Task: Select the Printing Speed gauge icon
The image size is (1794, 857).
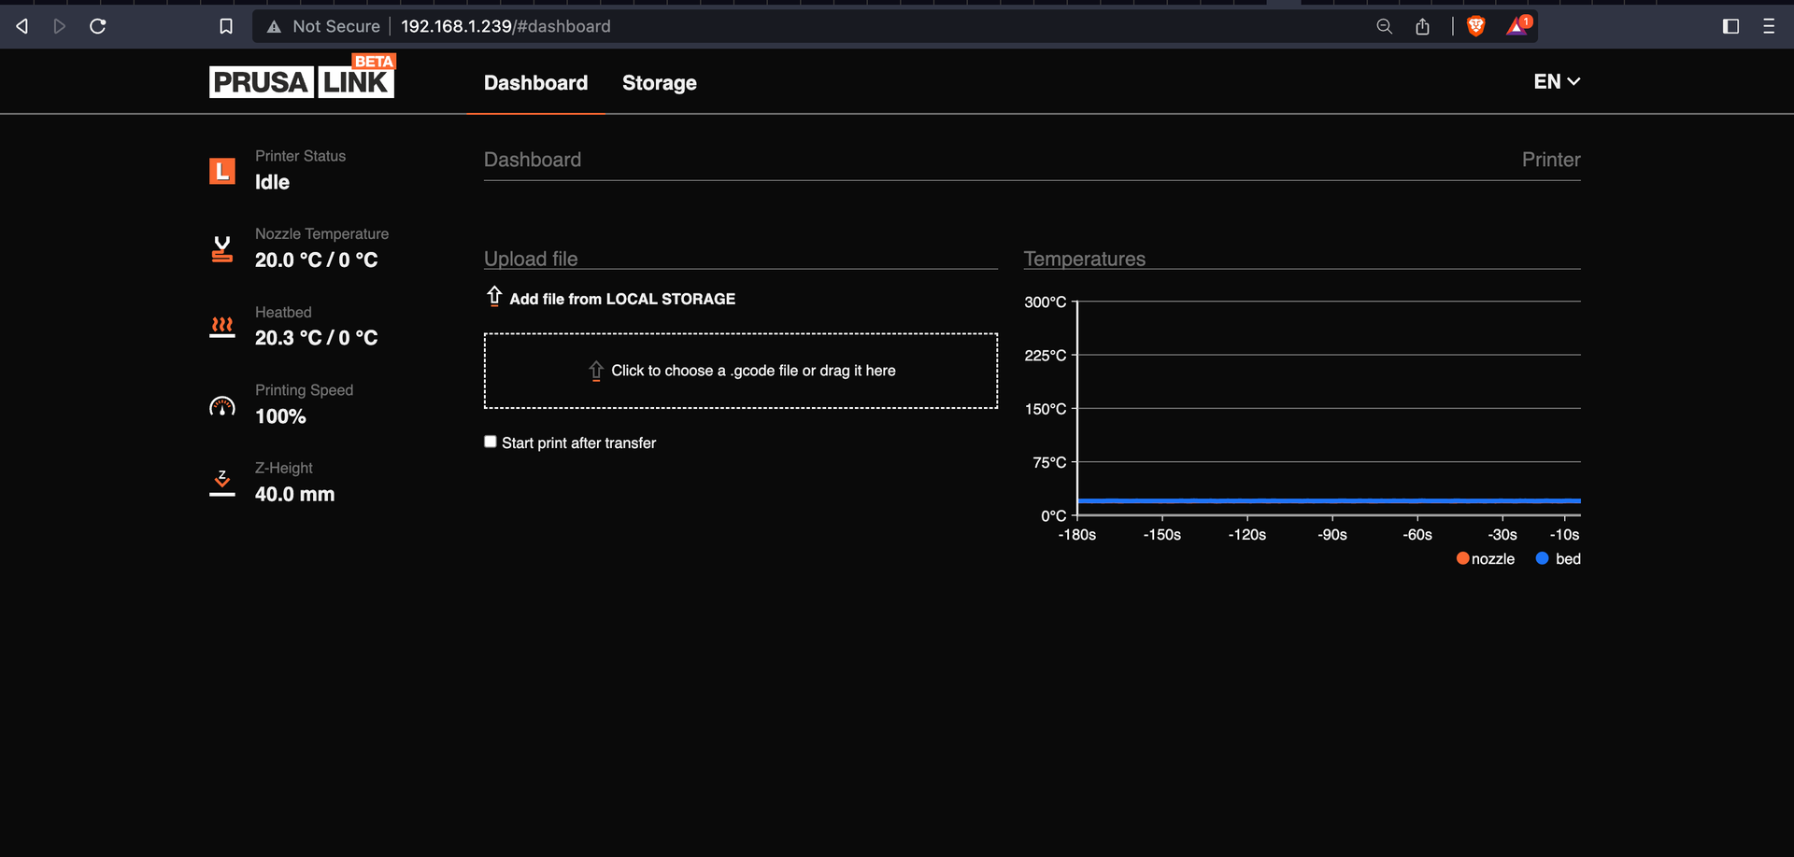Action: (221, 404)
